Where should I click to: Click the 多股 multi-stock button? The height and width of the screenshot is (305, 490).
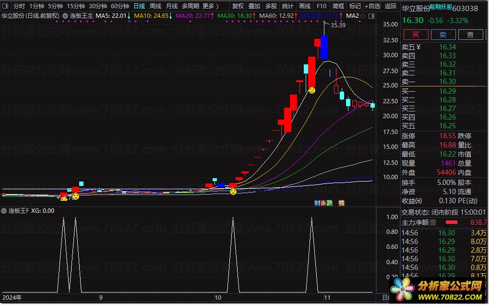coord(271,6)
